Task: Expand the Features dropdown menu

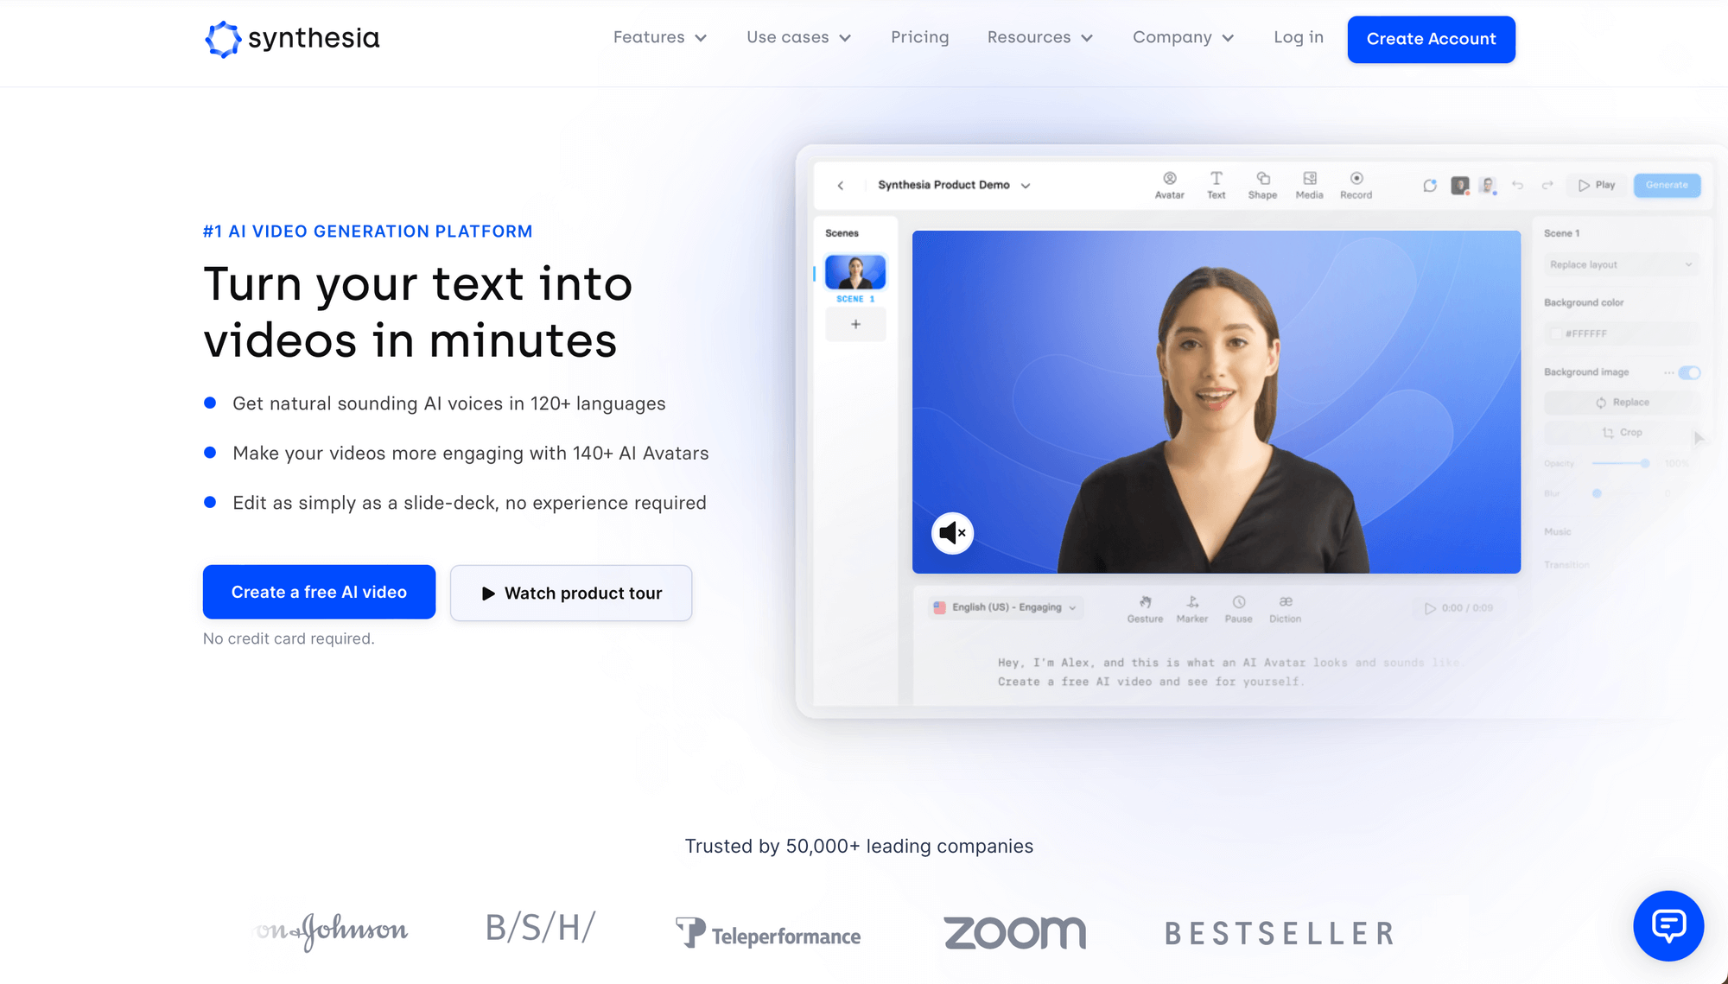Action: (x=658, y=38)
